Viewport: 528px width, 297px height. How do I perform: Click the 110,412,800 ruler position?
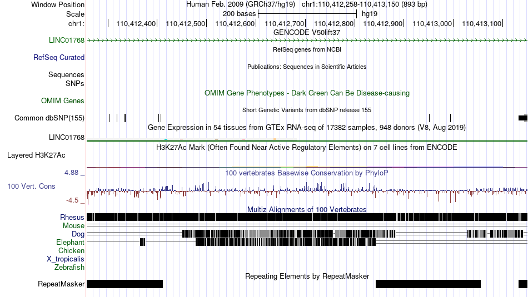click(x=333, y=23)
